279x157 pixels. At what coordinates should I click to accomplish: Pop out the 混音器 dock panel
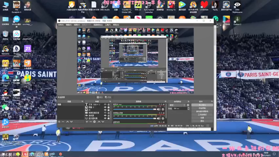coord(165,102)
